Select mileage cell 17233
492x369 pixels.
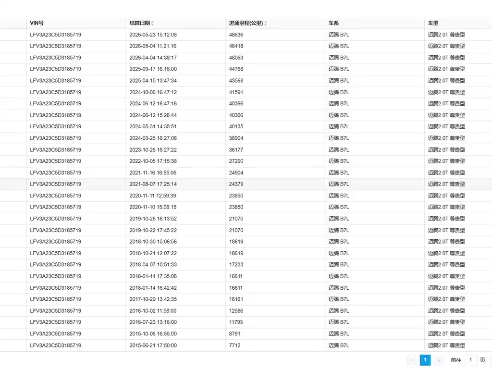236,265
